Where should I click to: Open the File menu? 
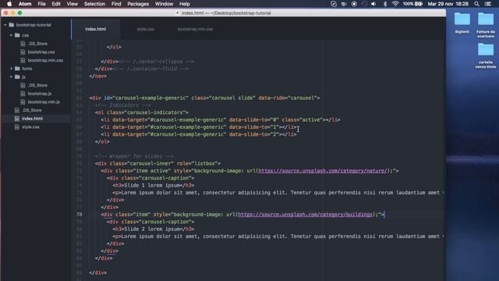tap(41, 4)
